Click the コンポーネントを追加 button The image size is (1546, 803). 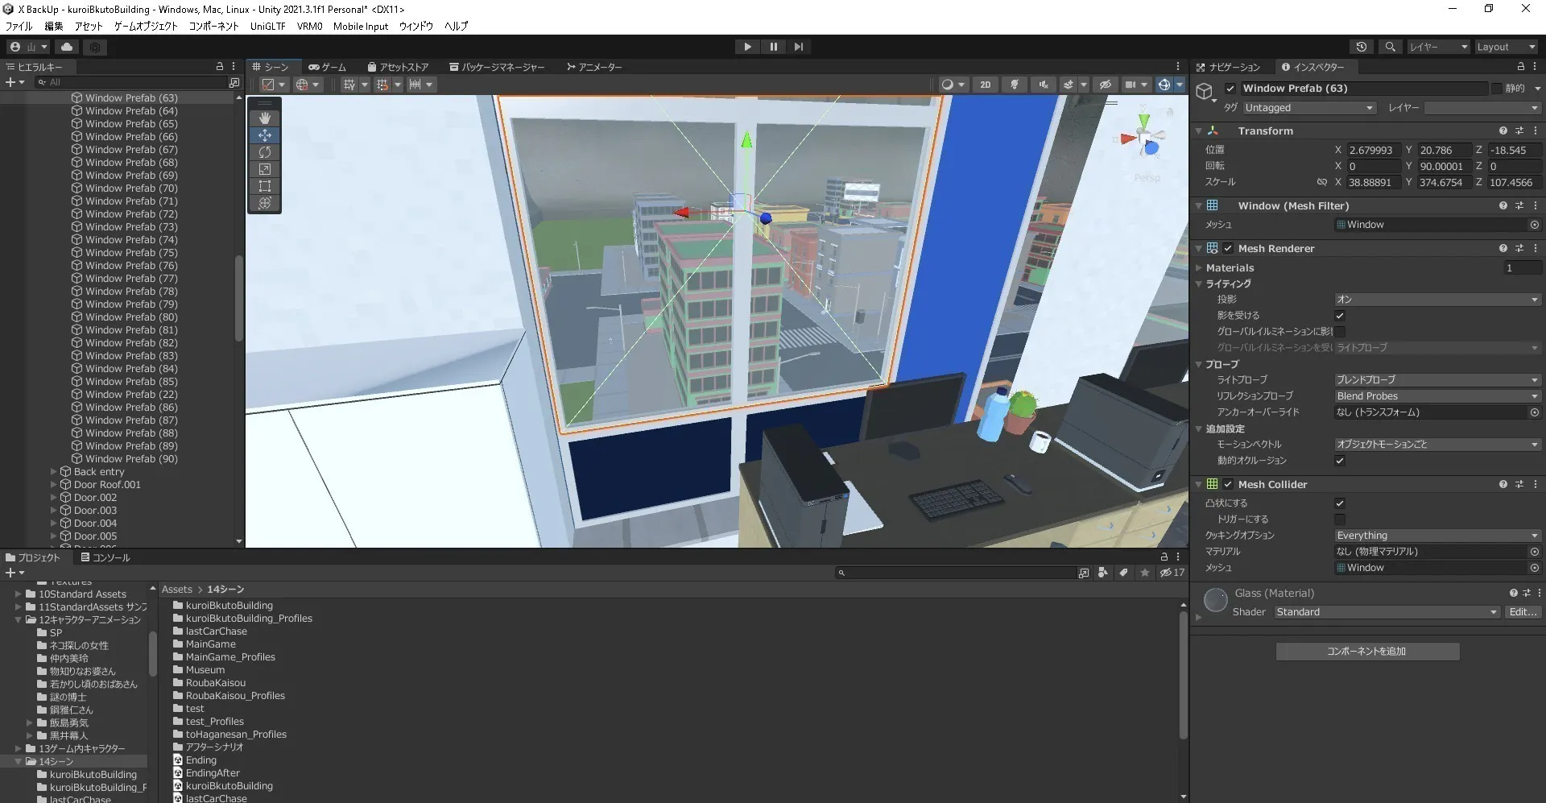point(1366,652)
